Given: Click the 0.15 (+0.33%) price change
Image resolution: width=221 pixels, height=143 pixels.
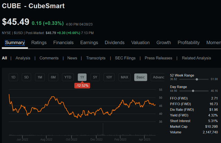Looking at the screenshot, I should point(48,23).
